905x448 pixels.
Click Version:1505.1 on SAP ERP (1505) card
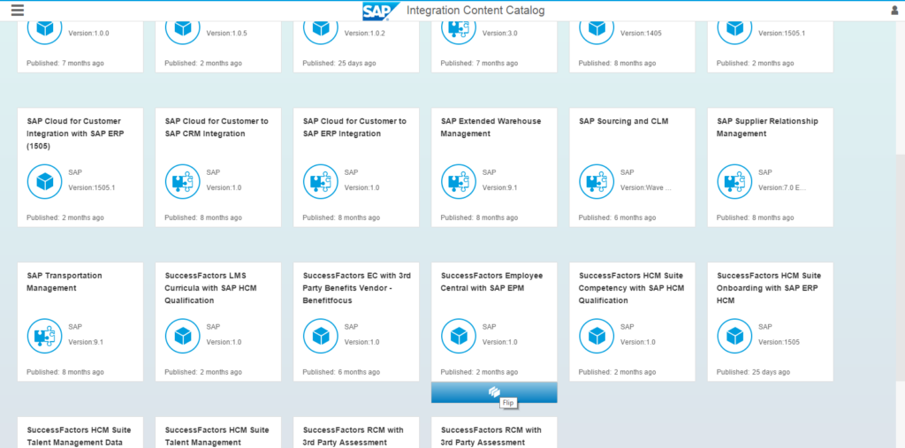(92, 187)
